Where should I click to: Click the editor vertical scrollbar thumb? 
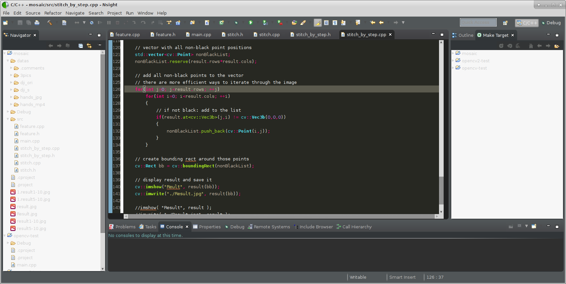click(x=441, y=191)
